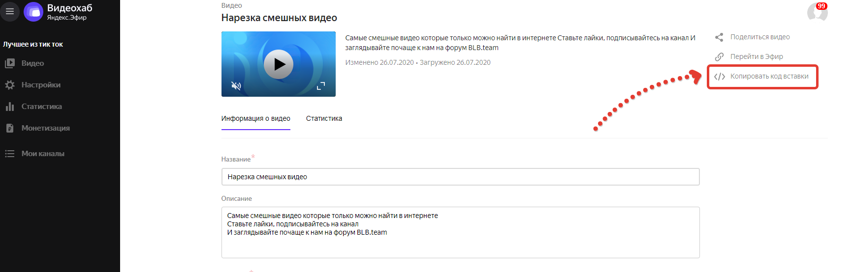Screen dimensions: 853x272
Task: Go to Статистика in the left sidebar
Action: pyautogui.click(x=41, y=107)
